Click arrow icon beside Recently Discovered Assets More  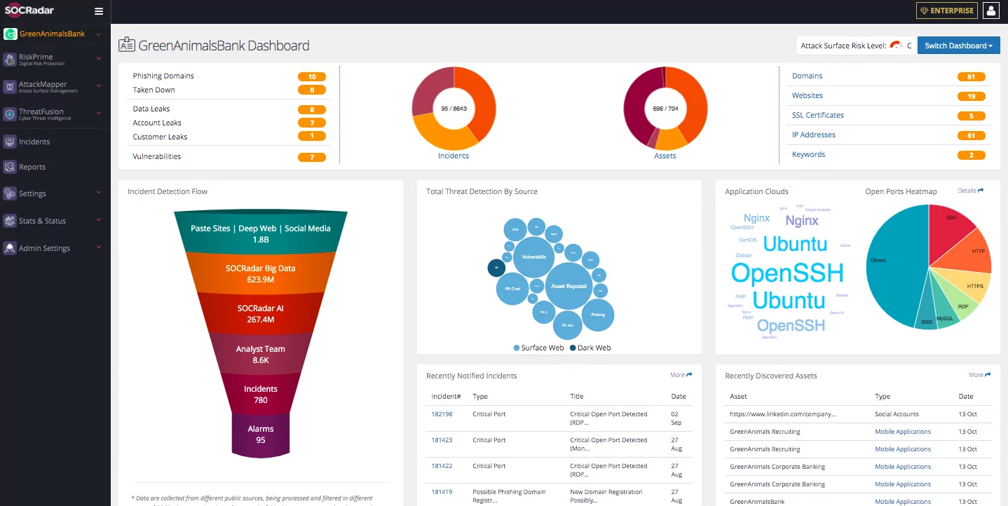988,375
